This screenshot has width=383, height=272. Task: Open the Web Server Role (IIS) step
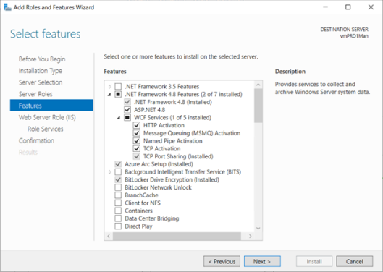click(47, 117)
